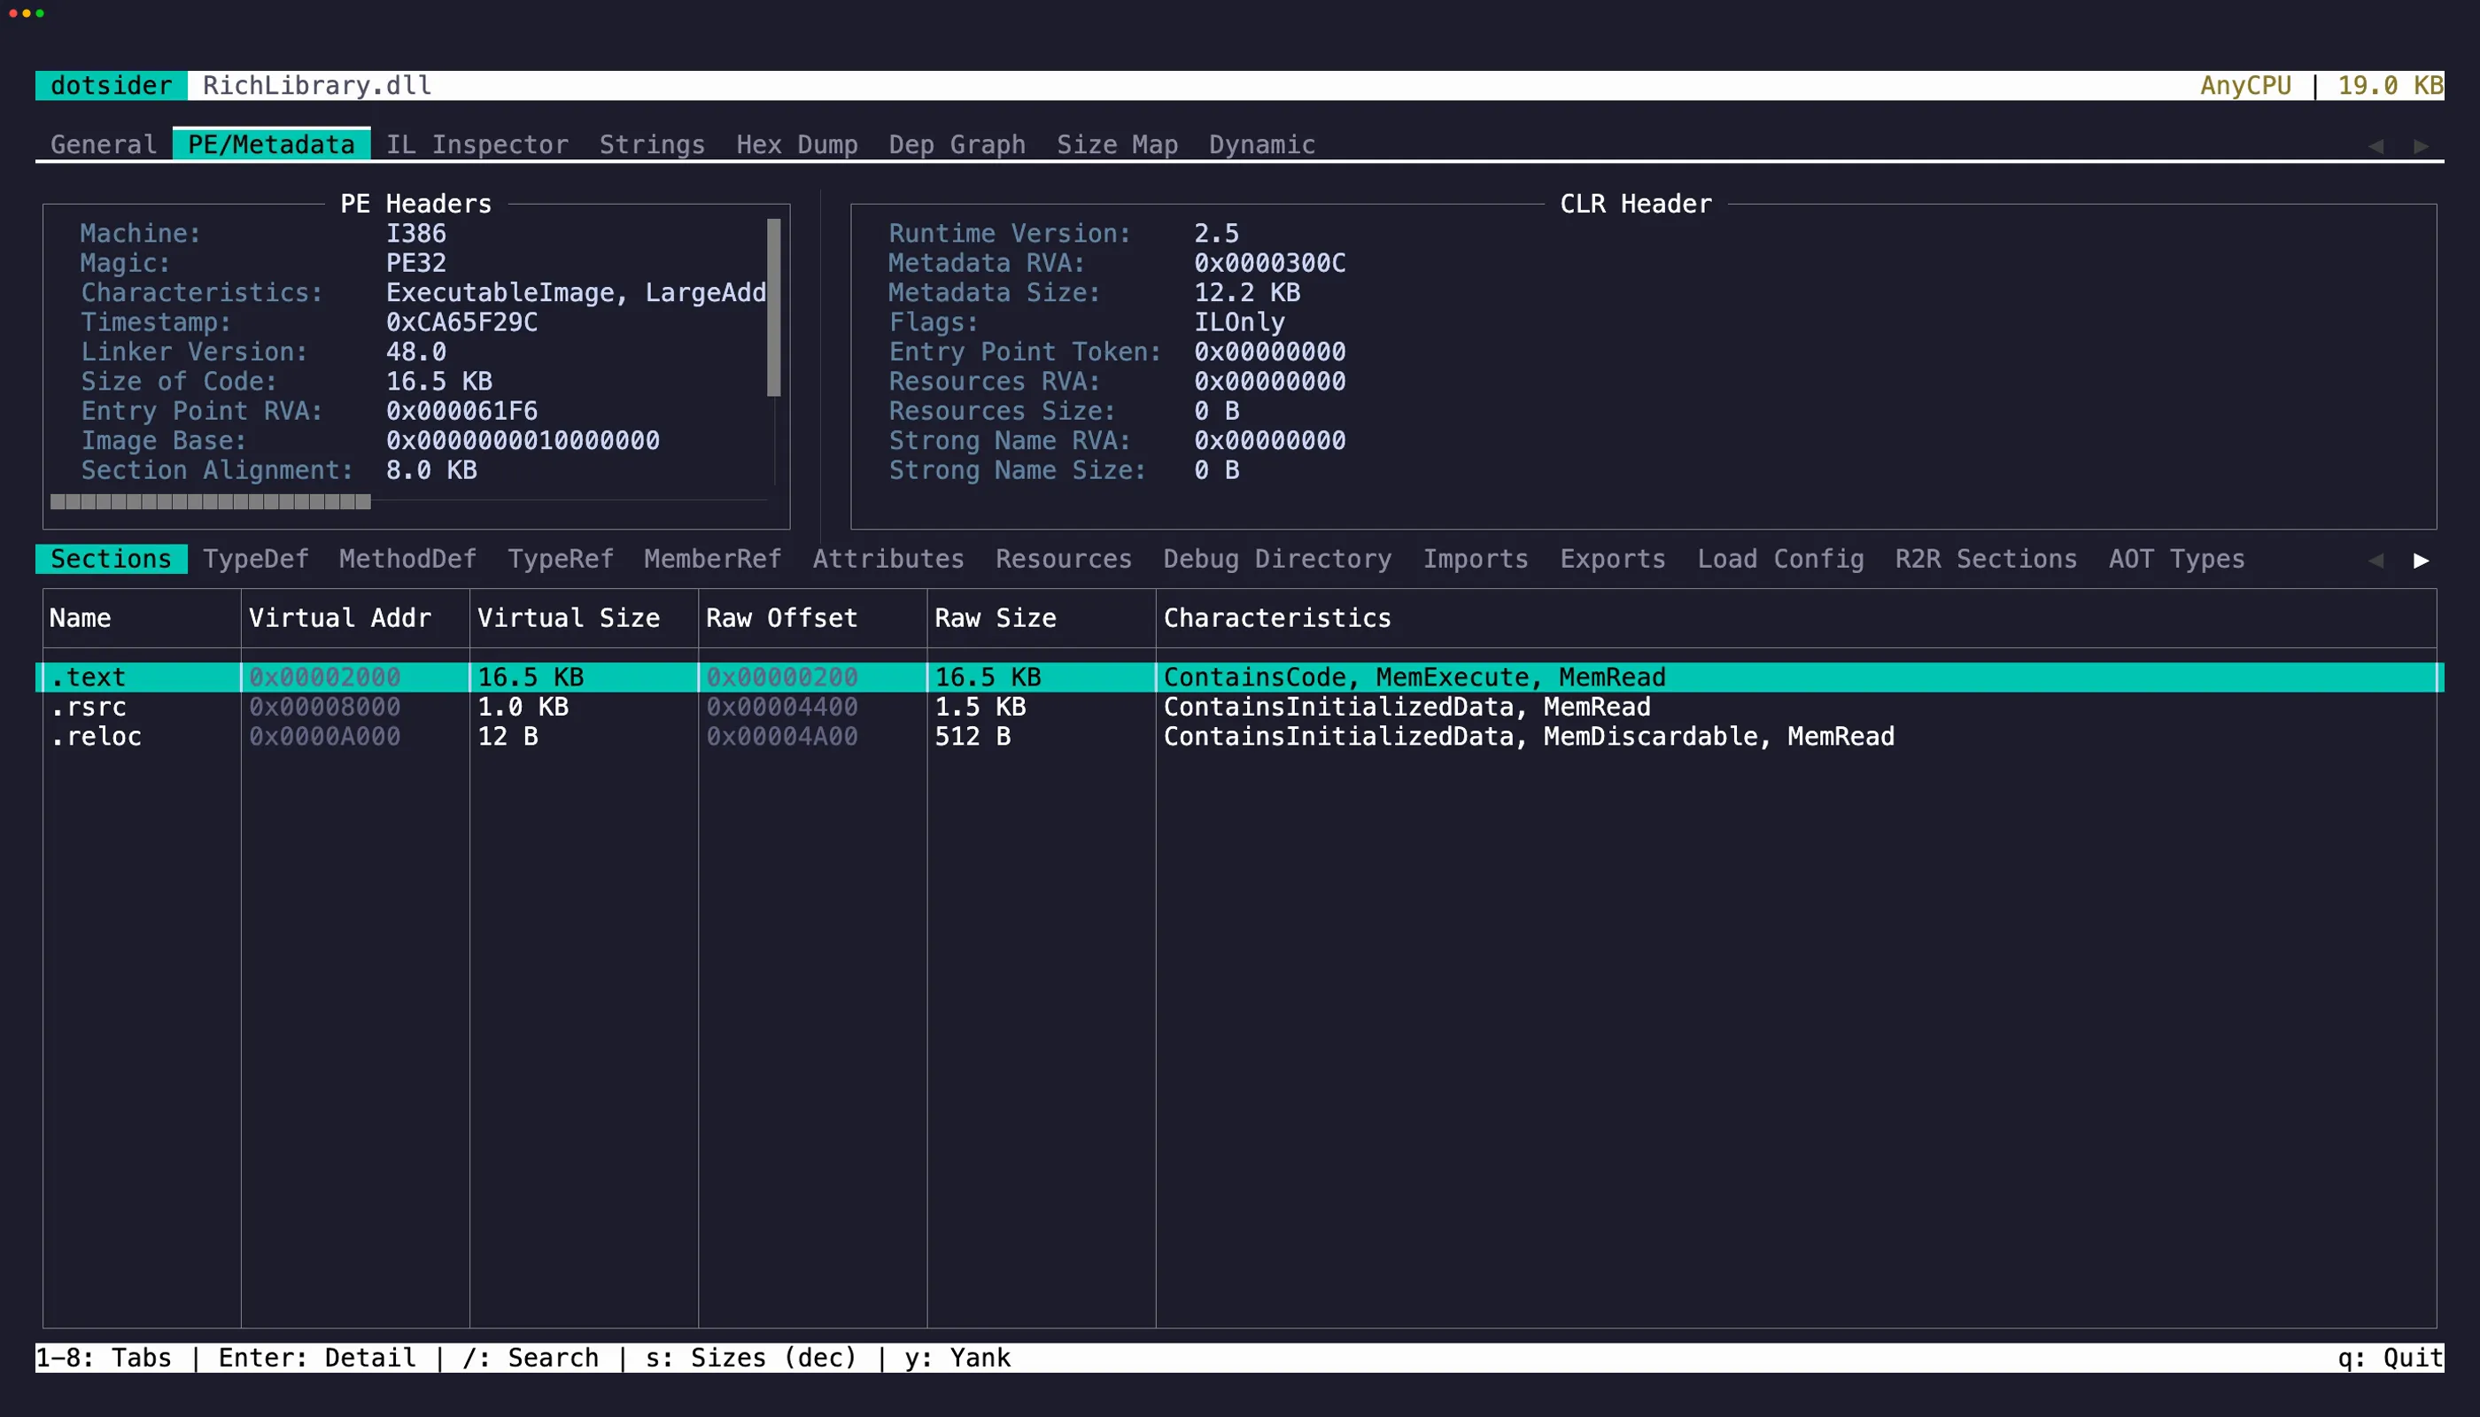This screenshot has width=2480, height=1417.
Task: Click the dotsider app label
Action: pos(111,86)
